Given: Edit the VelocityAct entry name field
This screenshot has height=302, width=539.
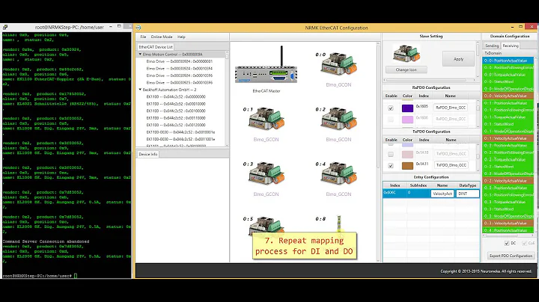Looking at the screenshot, I should click(442, 194).
